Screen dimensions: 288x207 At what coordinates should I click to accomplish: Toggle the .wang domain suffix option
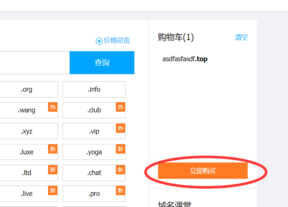[x=29, y=110]
